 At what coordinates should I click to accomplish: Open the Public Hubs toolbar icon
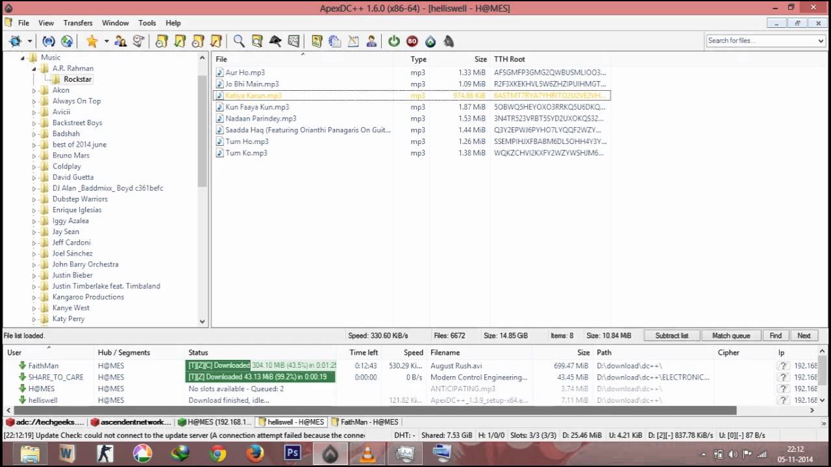[x=15, y=41]
